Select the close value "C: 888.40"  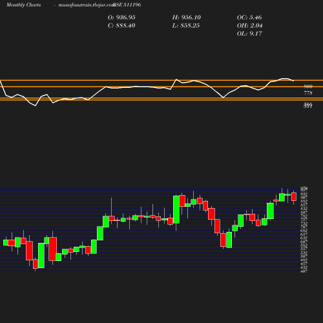[x=121, y=26]
